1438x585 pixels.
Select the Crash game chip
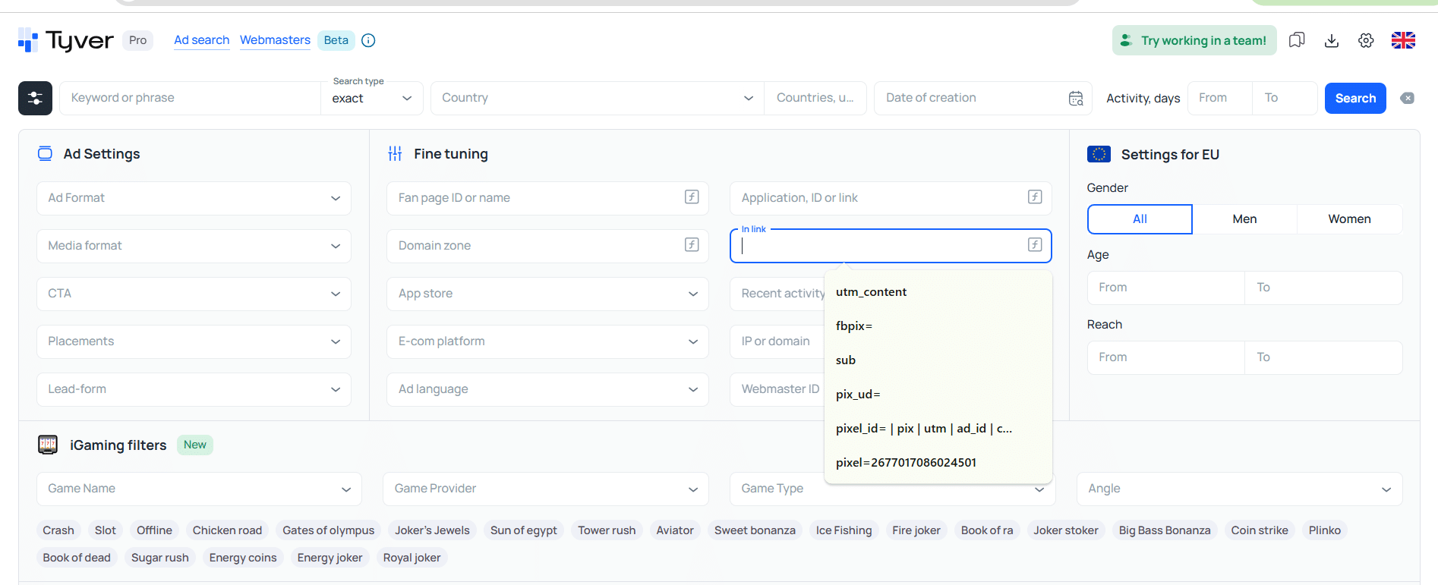(x=58, y=530)
